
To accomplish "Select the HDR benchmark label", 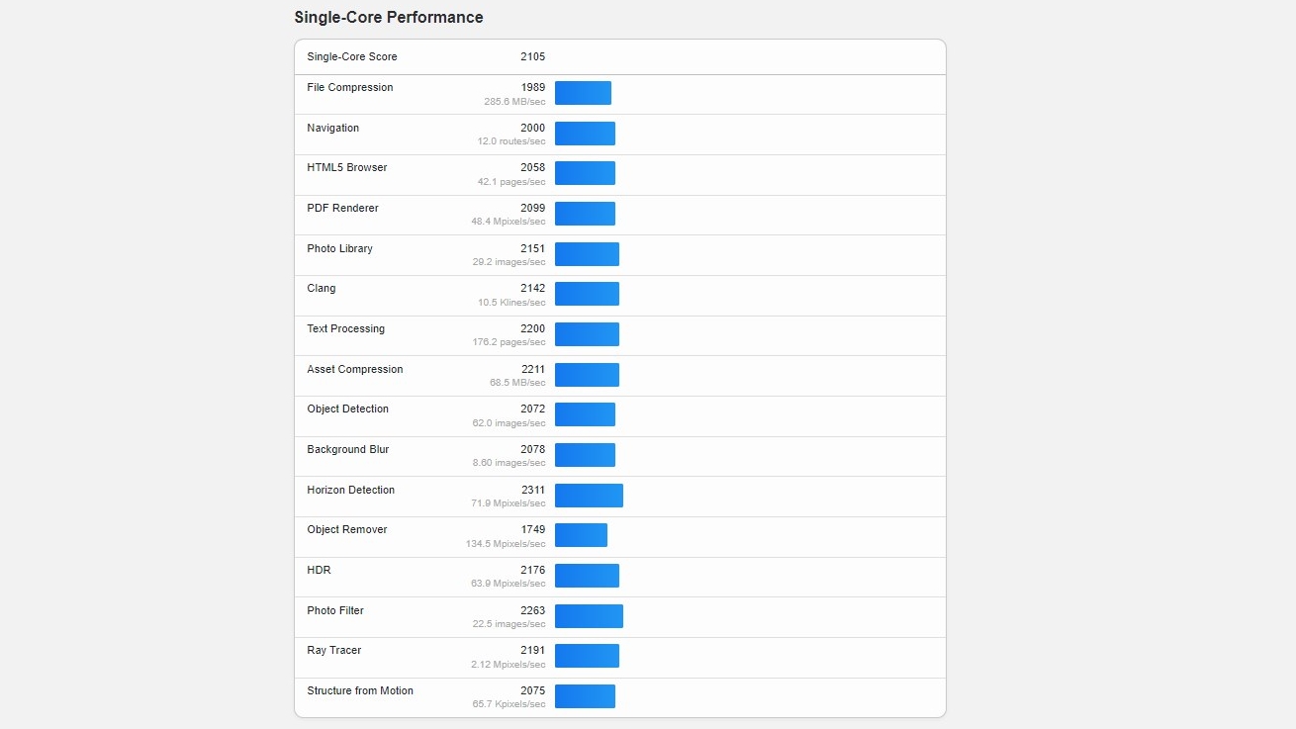I will [x=318, y=571].
